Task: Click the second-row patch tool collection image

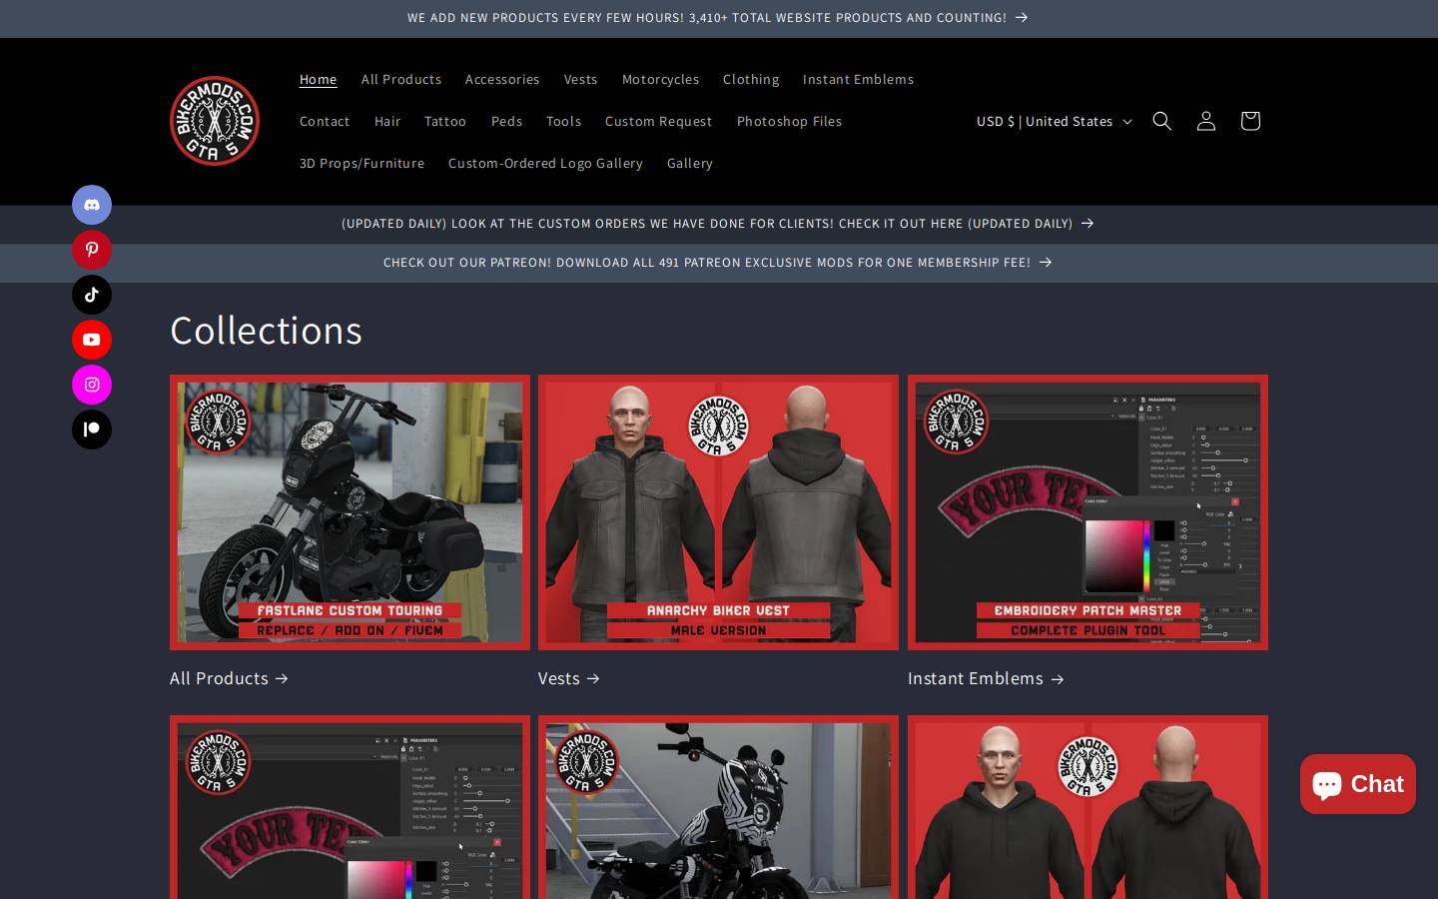Action: [350, 807]
